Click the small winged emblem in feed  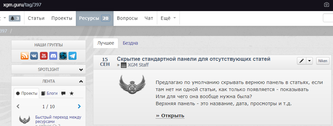25,119
